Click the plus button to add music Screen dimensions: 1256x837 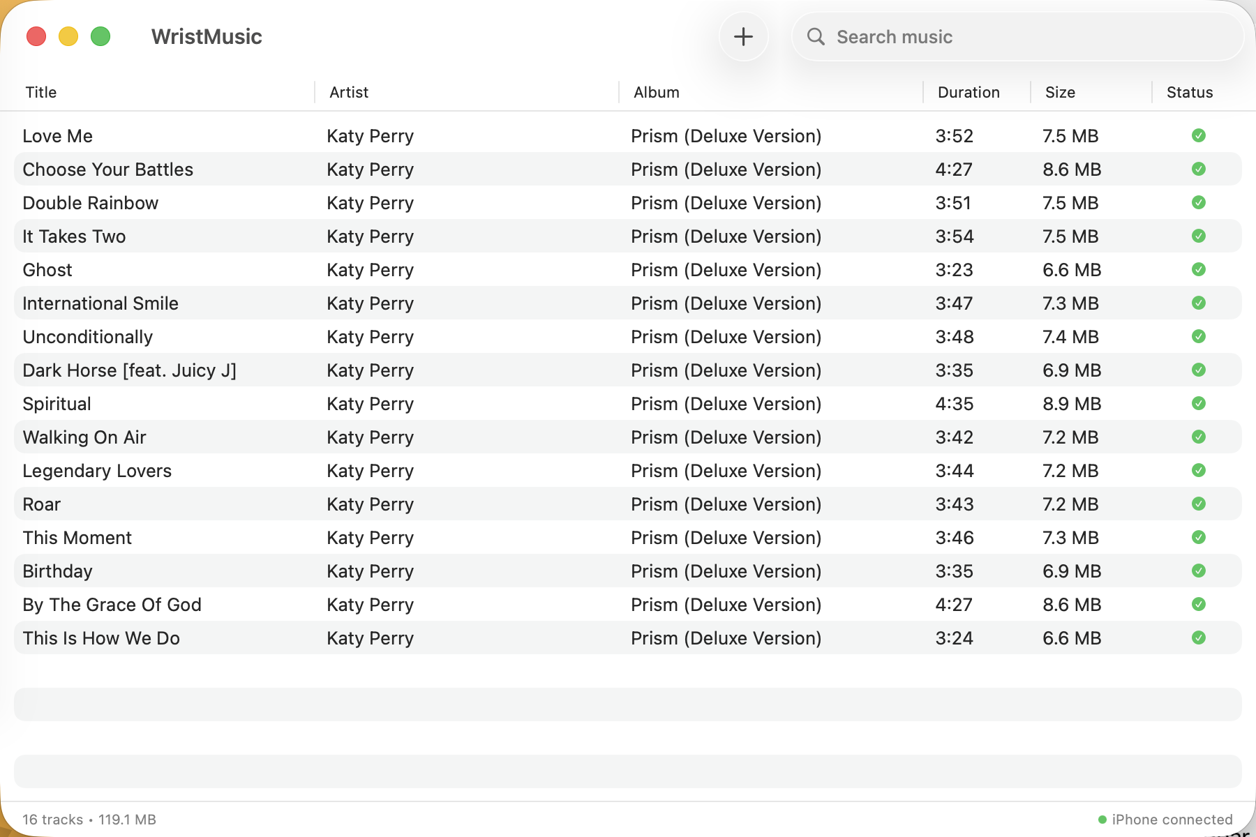[x=743, y=37]
